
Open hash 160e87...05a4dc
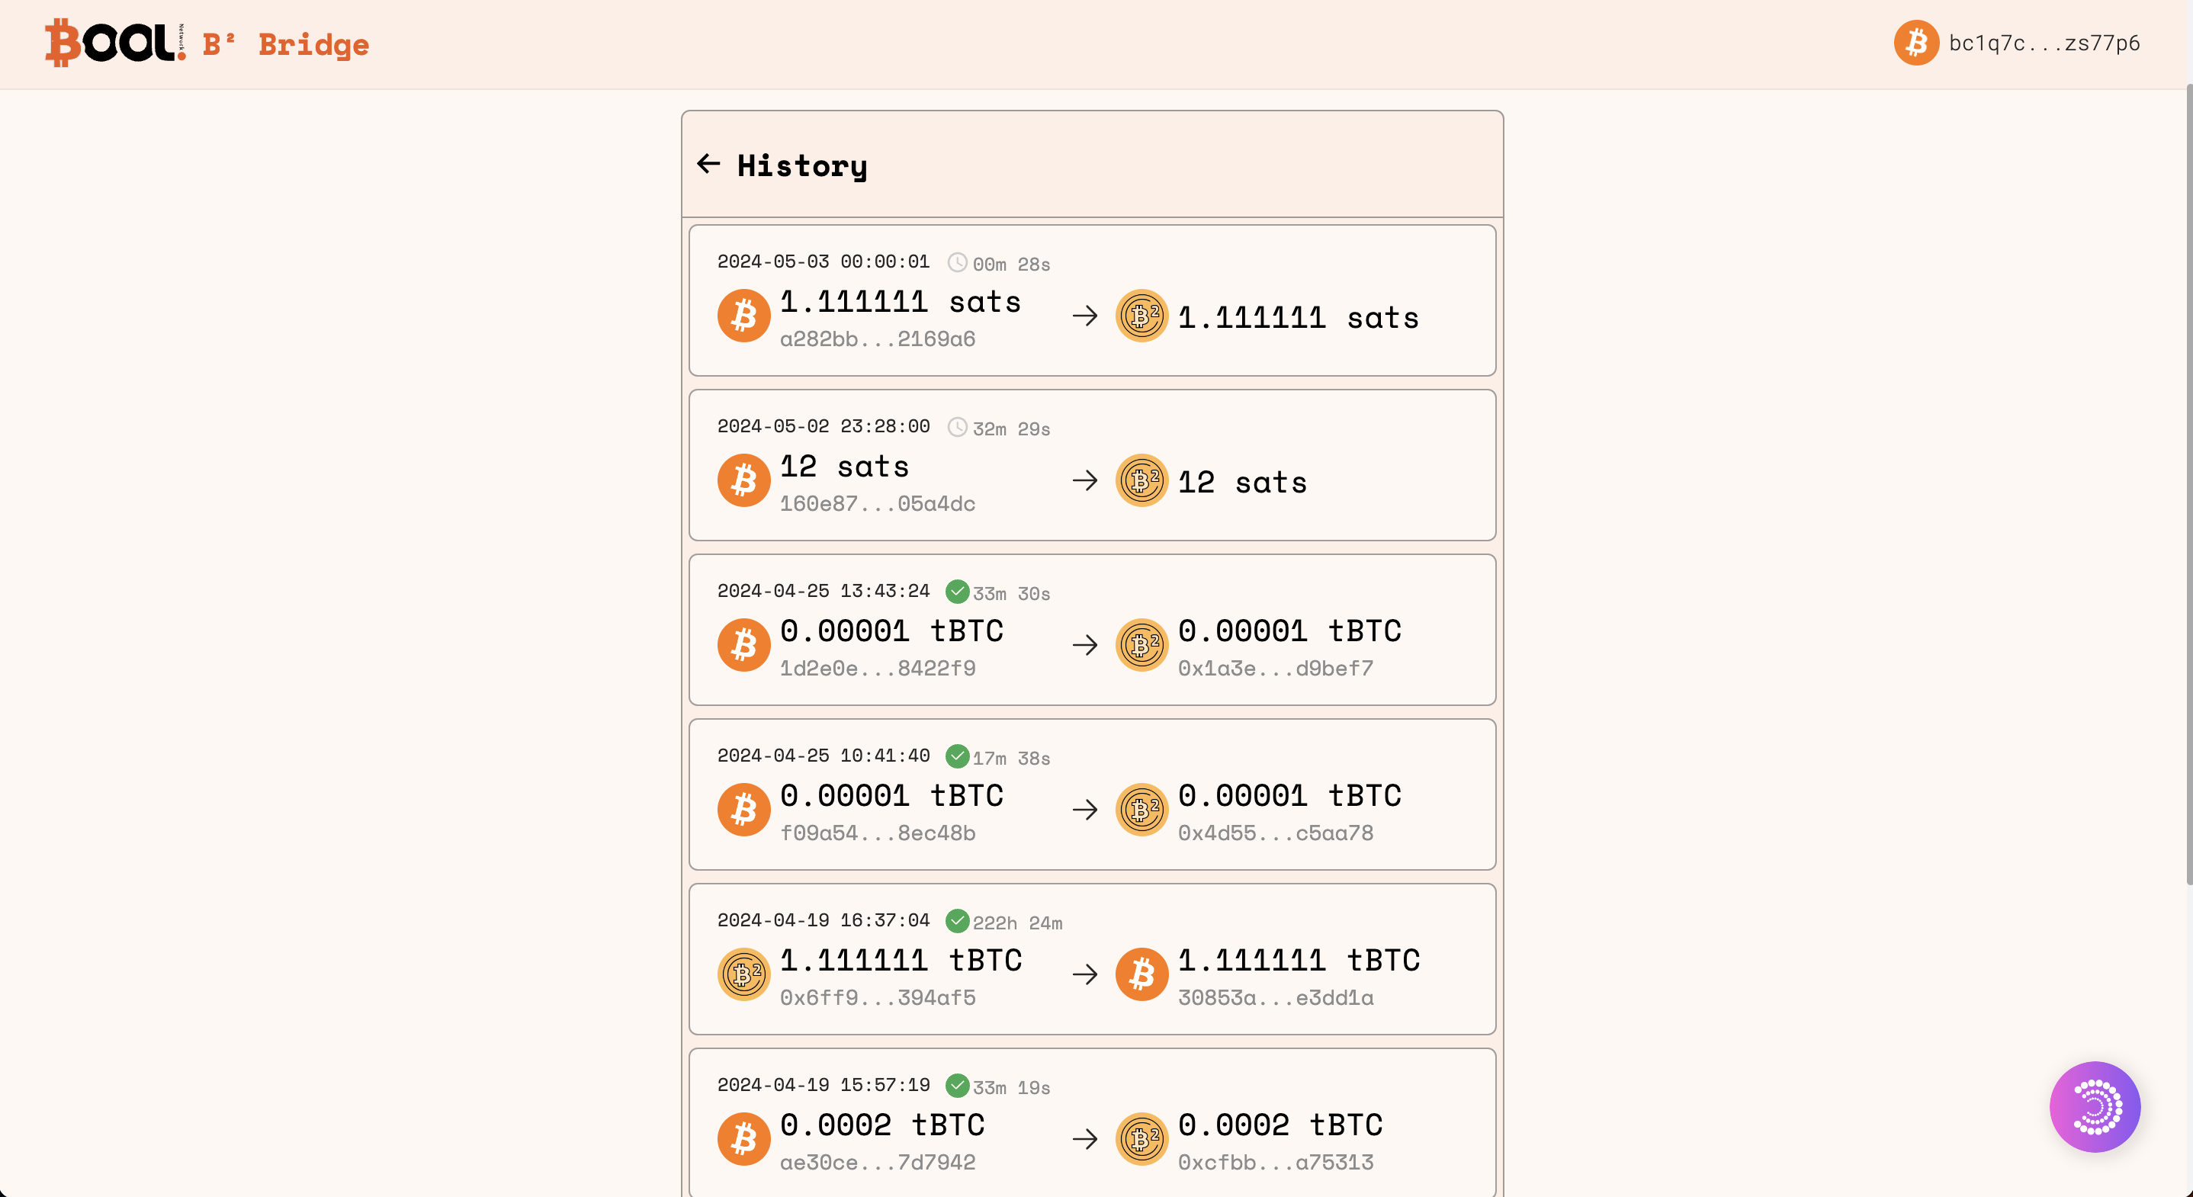pyautogui.click(x=877, y=503)
